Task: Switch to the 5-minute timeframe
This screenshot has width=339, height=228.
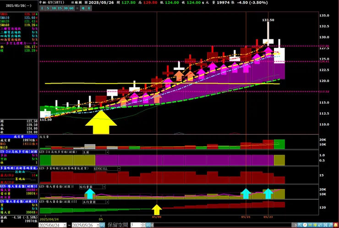Action: coord(48,8)
